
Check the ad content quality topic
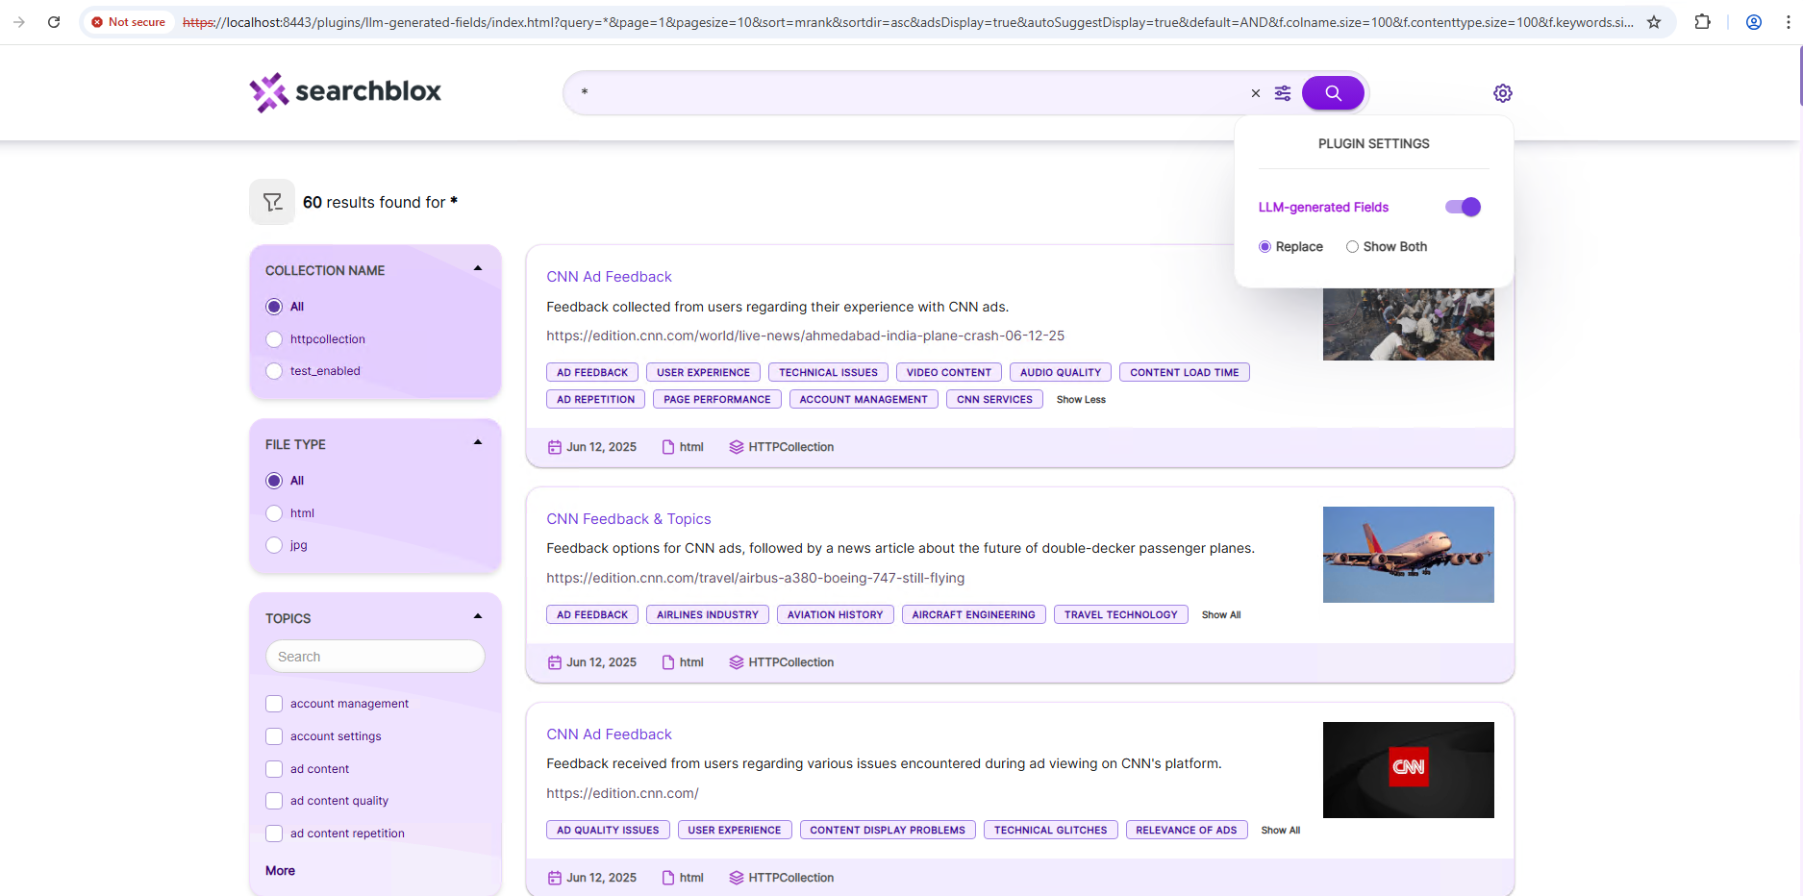[274, 801]
